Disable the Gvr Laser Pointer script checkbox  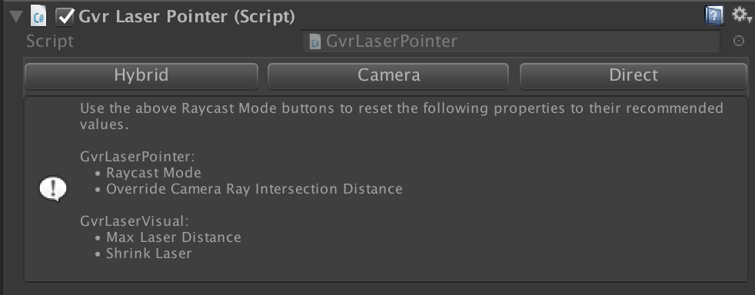click(65, 17)
